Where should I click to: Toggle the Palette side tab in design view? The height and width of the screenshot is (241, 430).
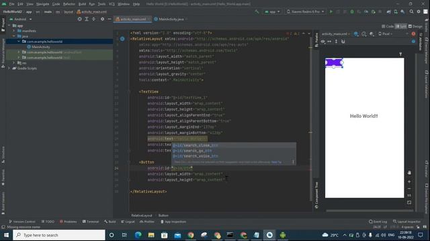pos(316,40)
